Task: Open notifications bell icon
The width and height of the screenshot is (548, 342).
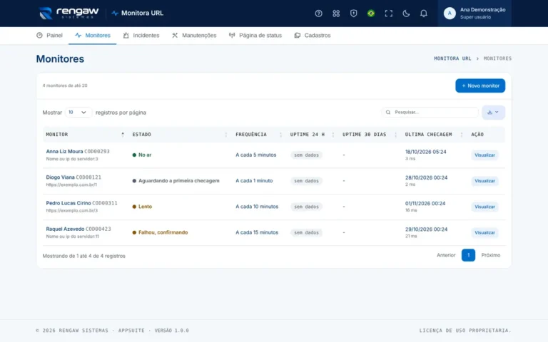Action: pyautogui.click(x=424, y=14)
